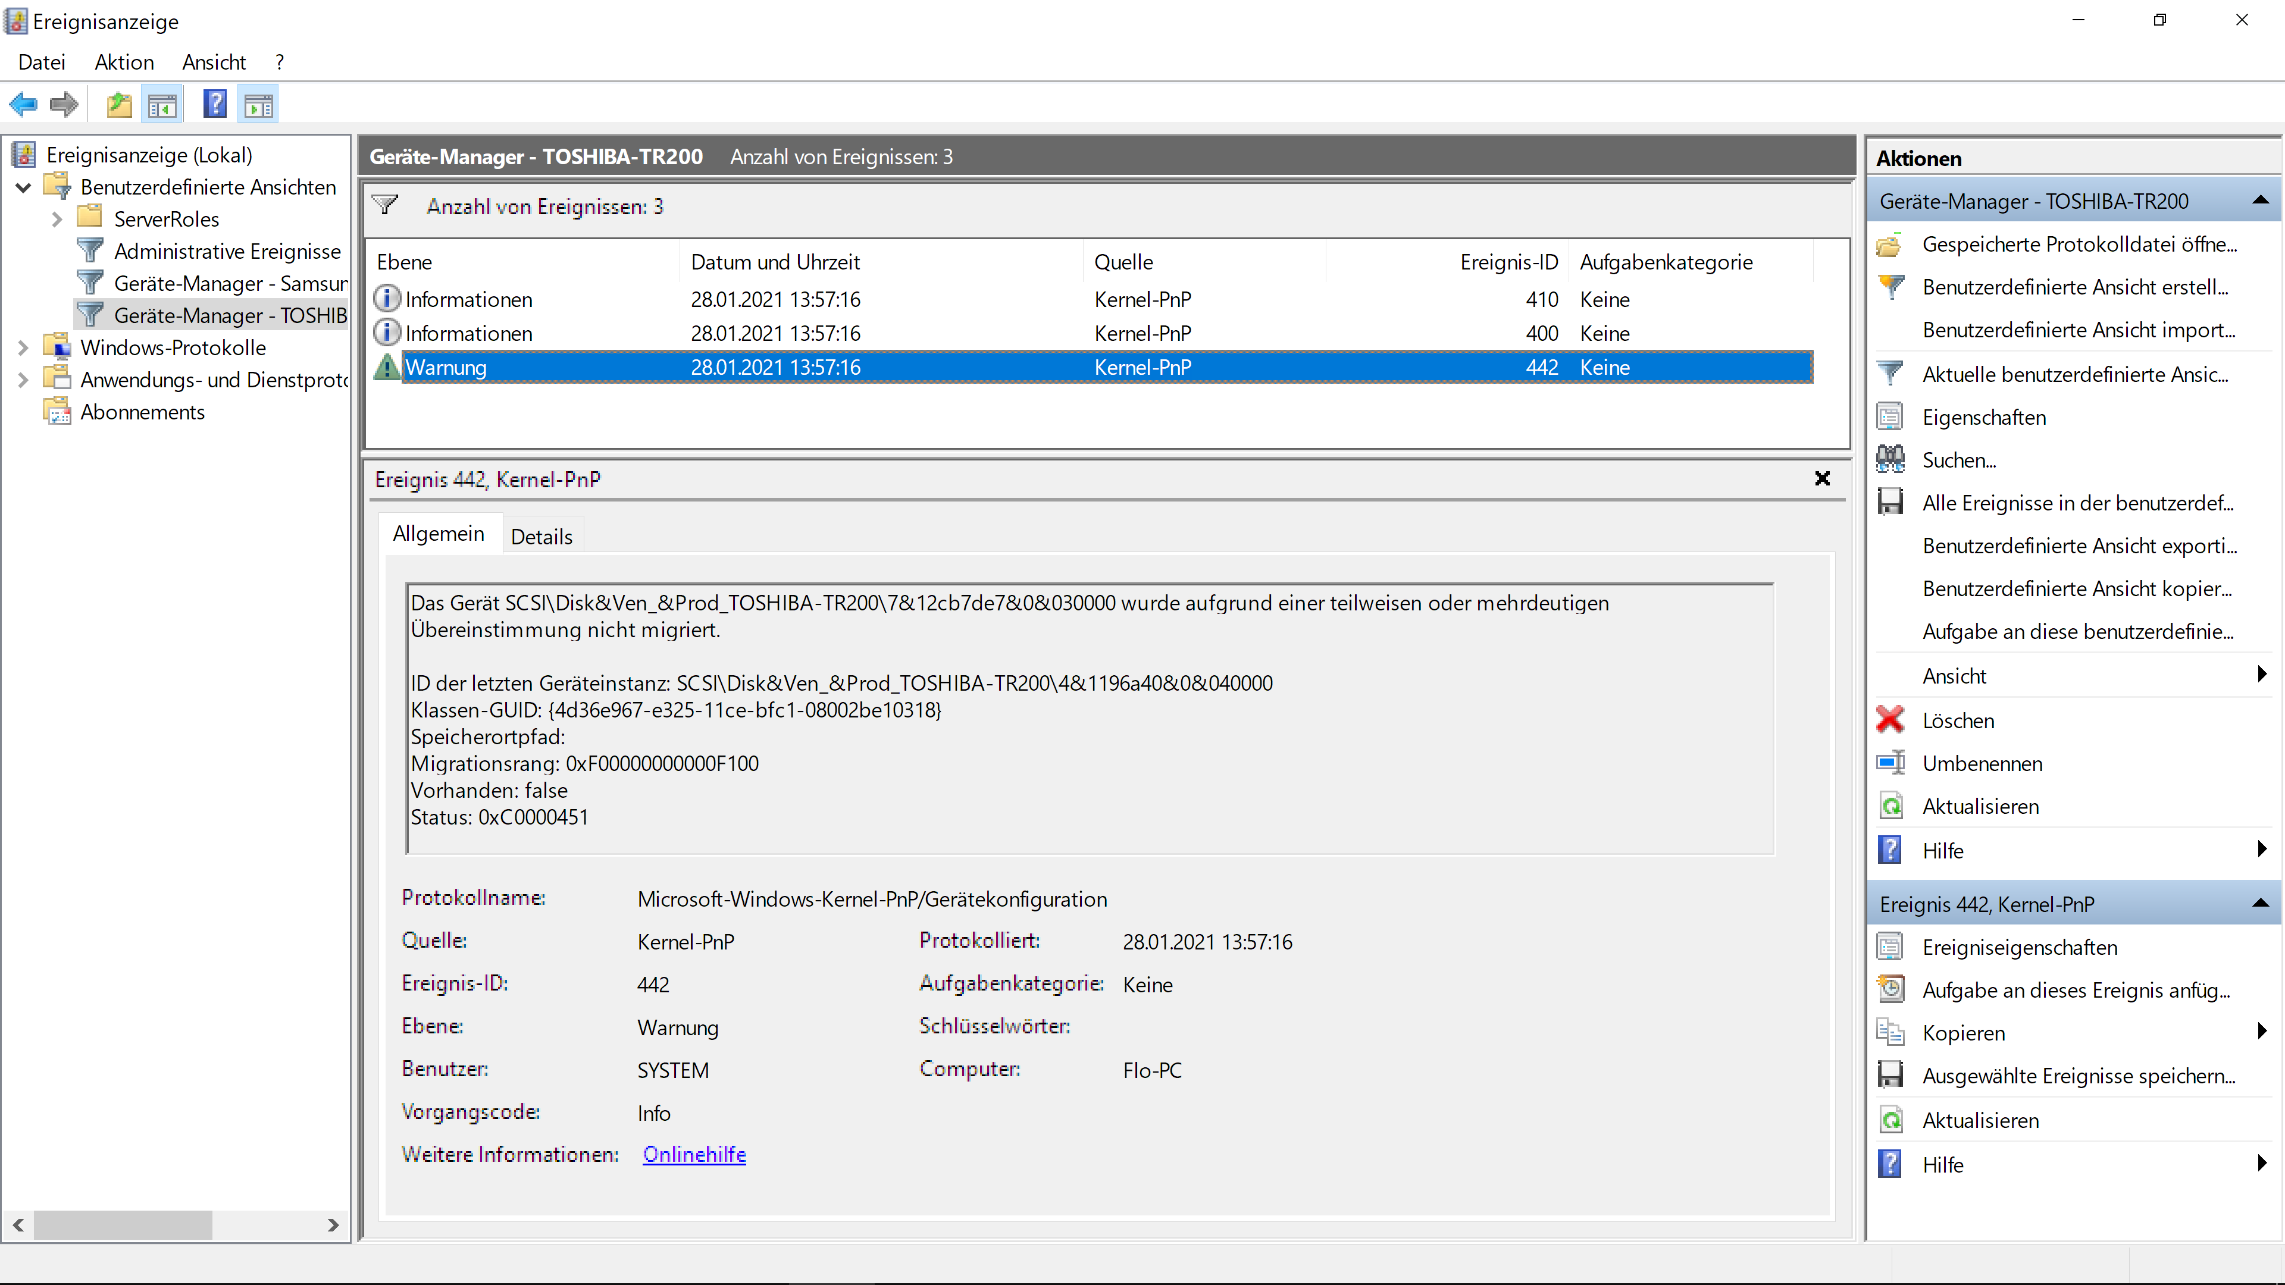The image size is (2285, 1285).
Task: Open the Suchen... binoculars action
Action: click(1958, 460)
